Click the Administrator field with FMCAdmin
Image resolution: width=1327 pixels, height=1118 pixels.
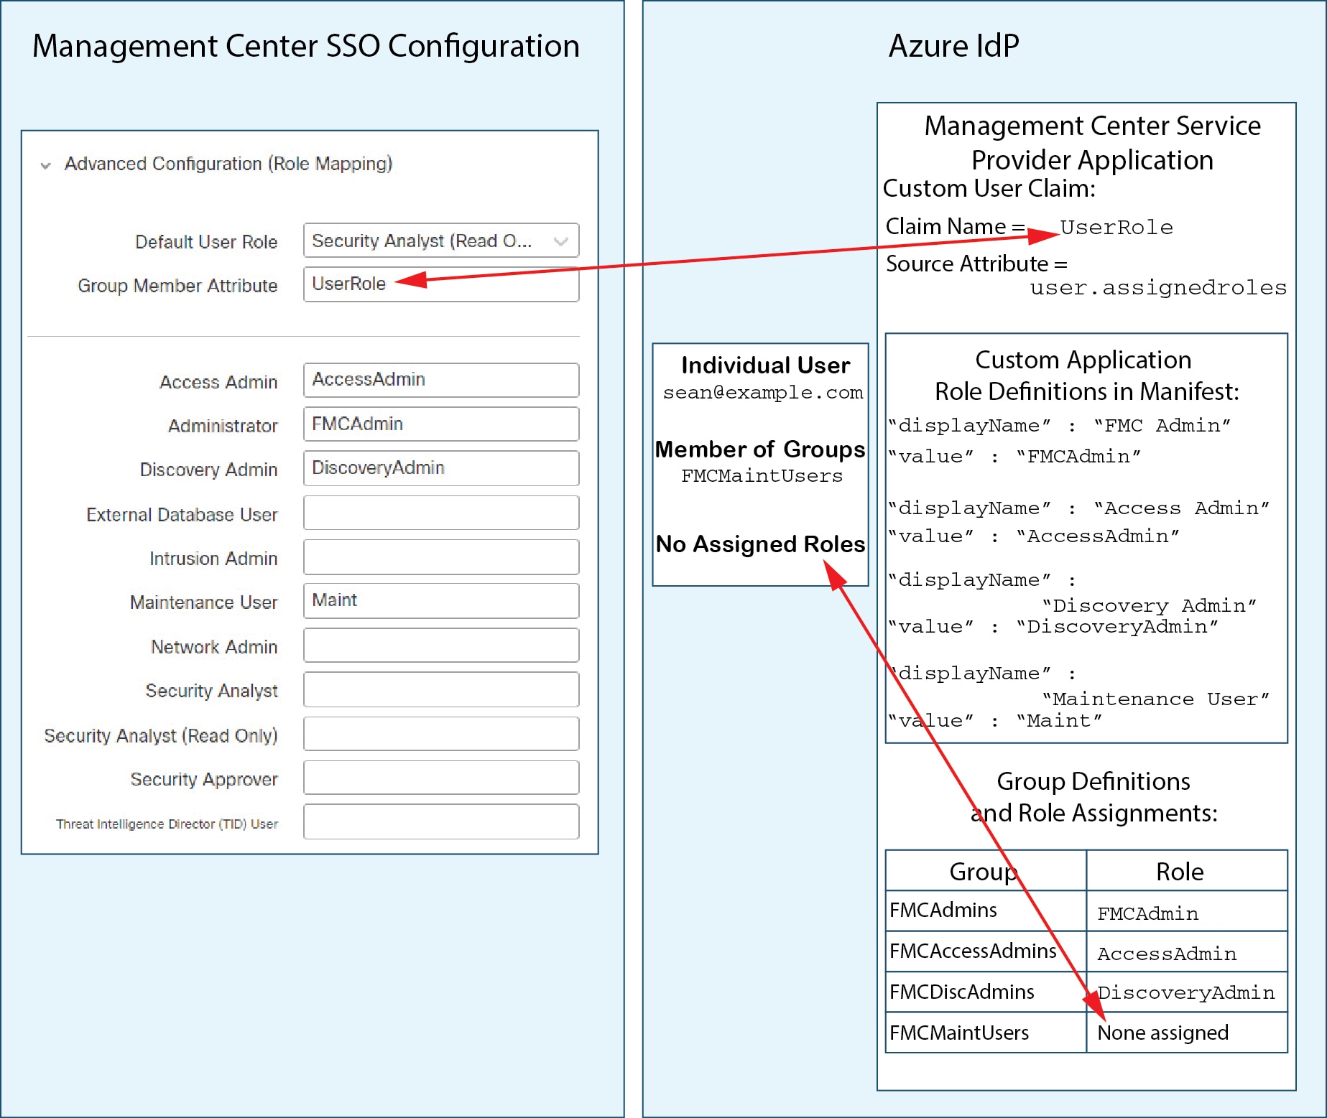coord(441,424)
